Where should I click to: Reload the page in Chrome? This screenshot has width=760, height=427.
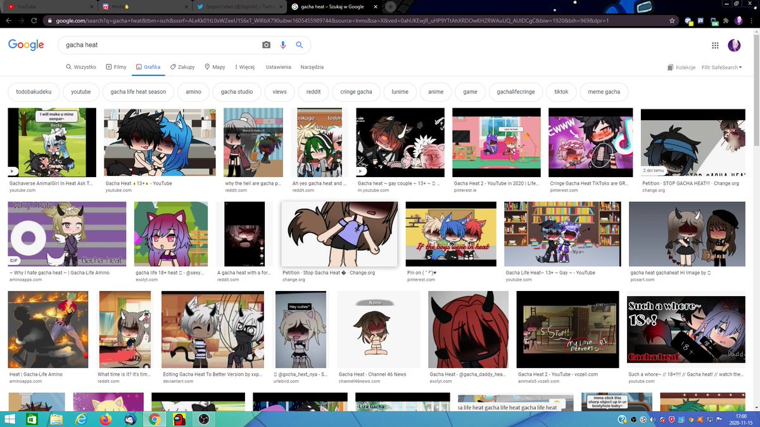[34, 20]
